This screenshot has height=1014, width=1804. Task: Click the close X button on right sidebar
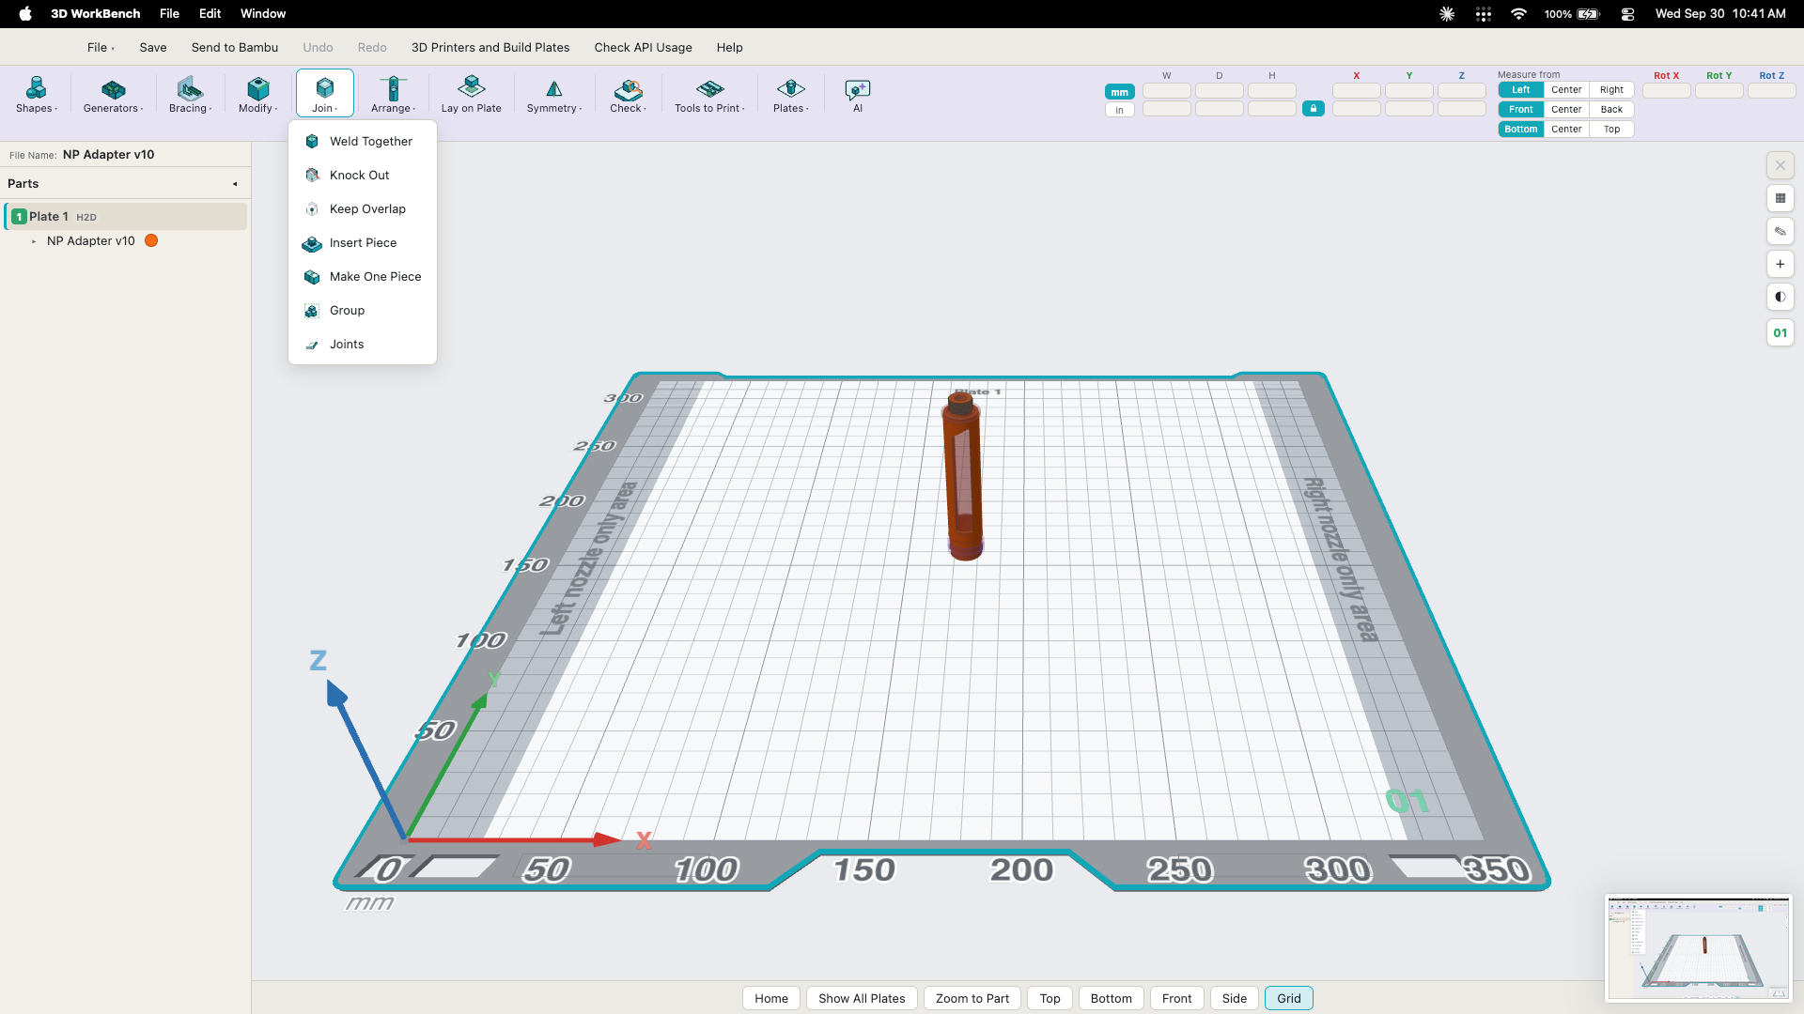(1780, 165)
